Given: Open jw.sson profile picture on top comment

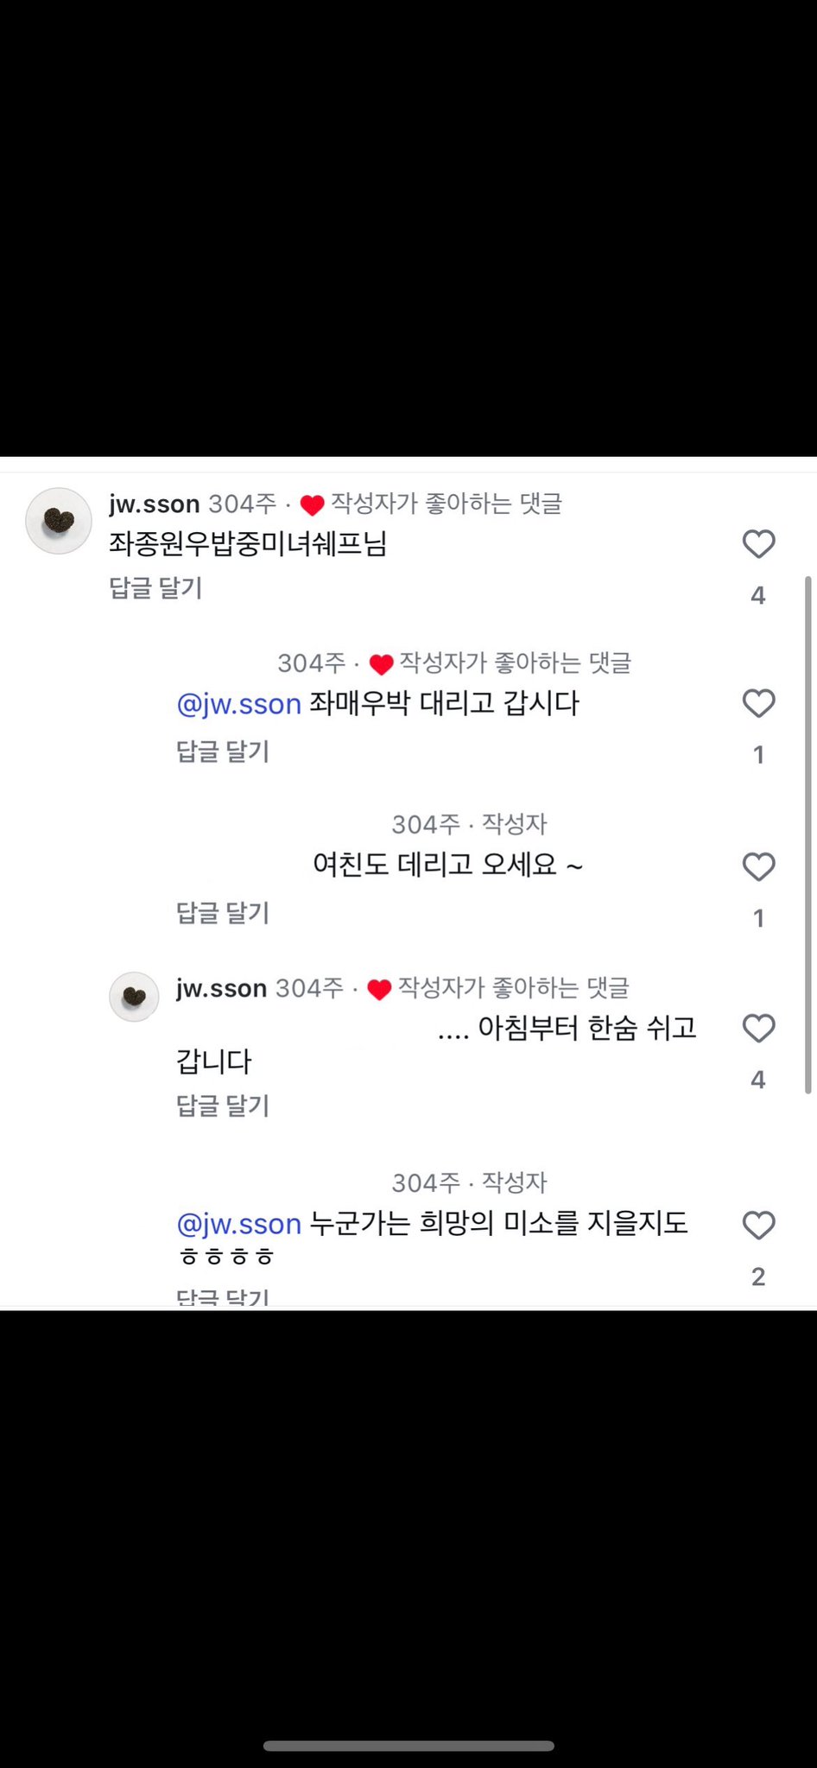Looking at the screenshot, I should (x=59, y=521).
